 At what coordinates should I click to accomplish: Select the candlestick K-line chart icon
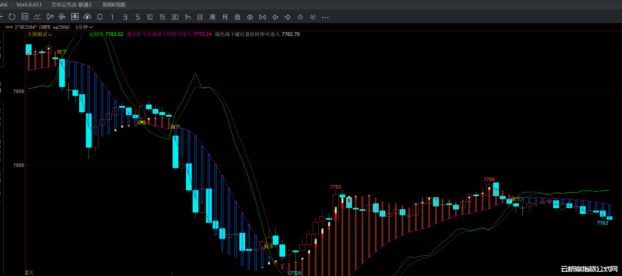pos(50,17)
